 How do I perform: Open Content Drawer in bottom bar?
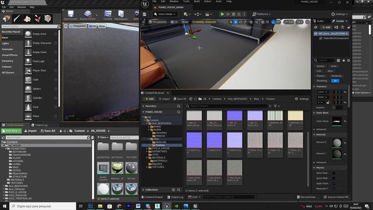click(x=152, y=197)
